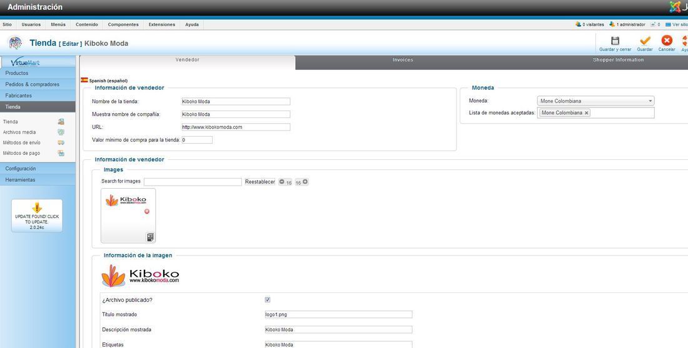Remove Mone Colombiana from accepted currencies
Image resolution: width=688 pixels, height=348 pixels.
[586, 113]
